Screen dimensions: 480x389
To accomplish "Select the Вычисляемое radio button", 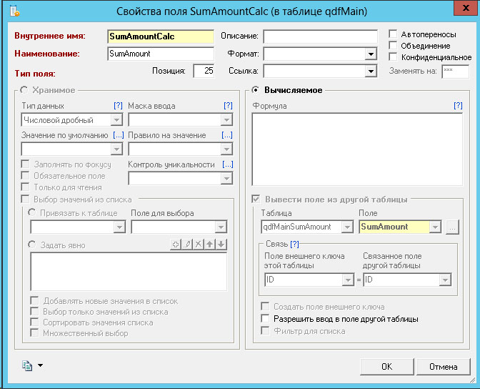I will point(257,90).
